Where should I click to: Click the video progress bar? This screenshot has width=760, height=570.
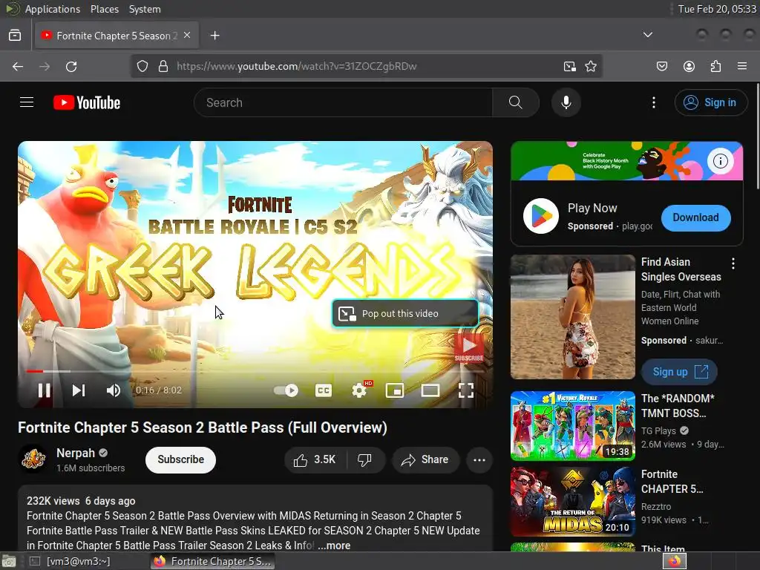(x=255, y=371)
